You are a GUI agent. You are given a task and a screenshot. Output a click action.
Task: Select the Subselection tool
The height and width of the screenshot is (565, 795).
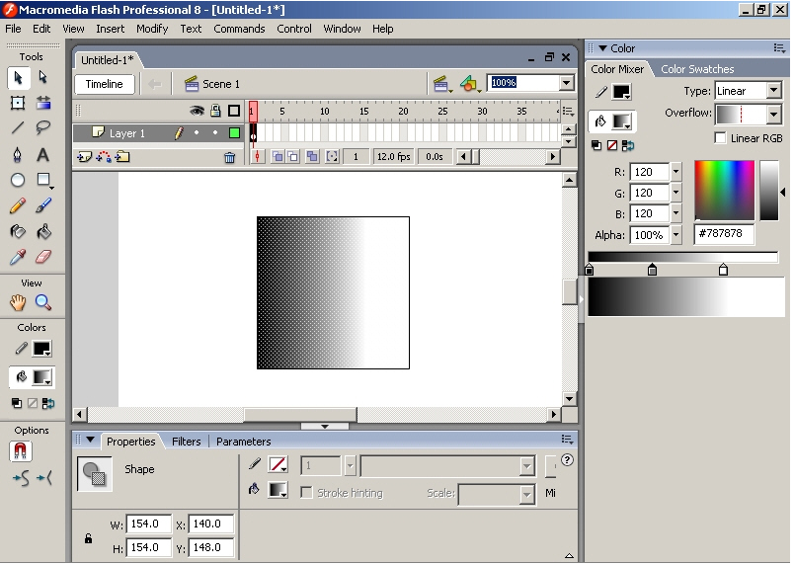coord(43,78)
